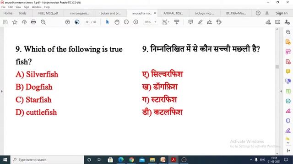Open the Sign menu
Screen dimensions: 293x164
click(x=27, y=7)
